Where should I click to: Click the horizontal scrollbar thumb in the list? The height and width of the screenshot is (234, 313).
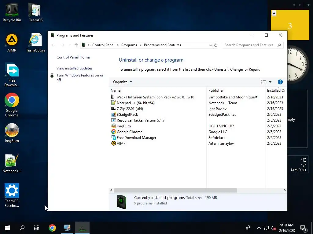(x=175, y=190)
